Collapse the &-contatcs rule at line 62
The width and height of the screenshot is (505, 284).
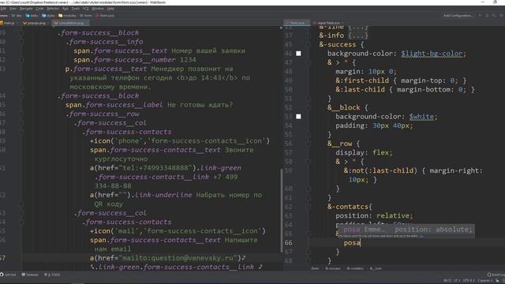pos(309,207)
